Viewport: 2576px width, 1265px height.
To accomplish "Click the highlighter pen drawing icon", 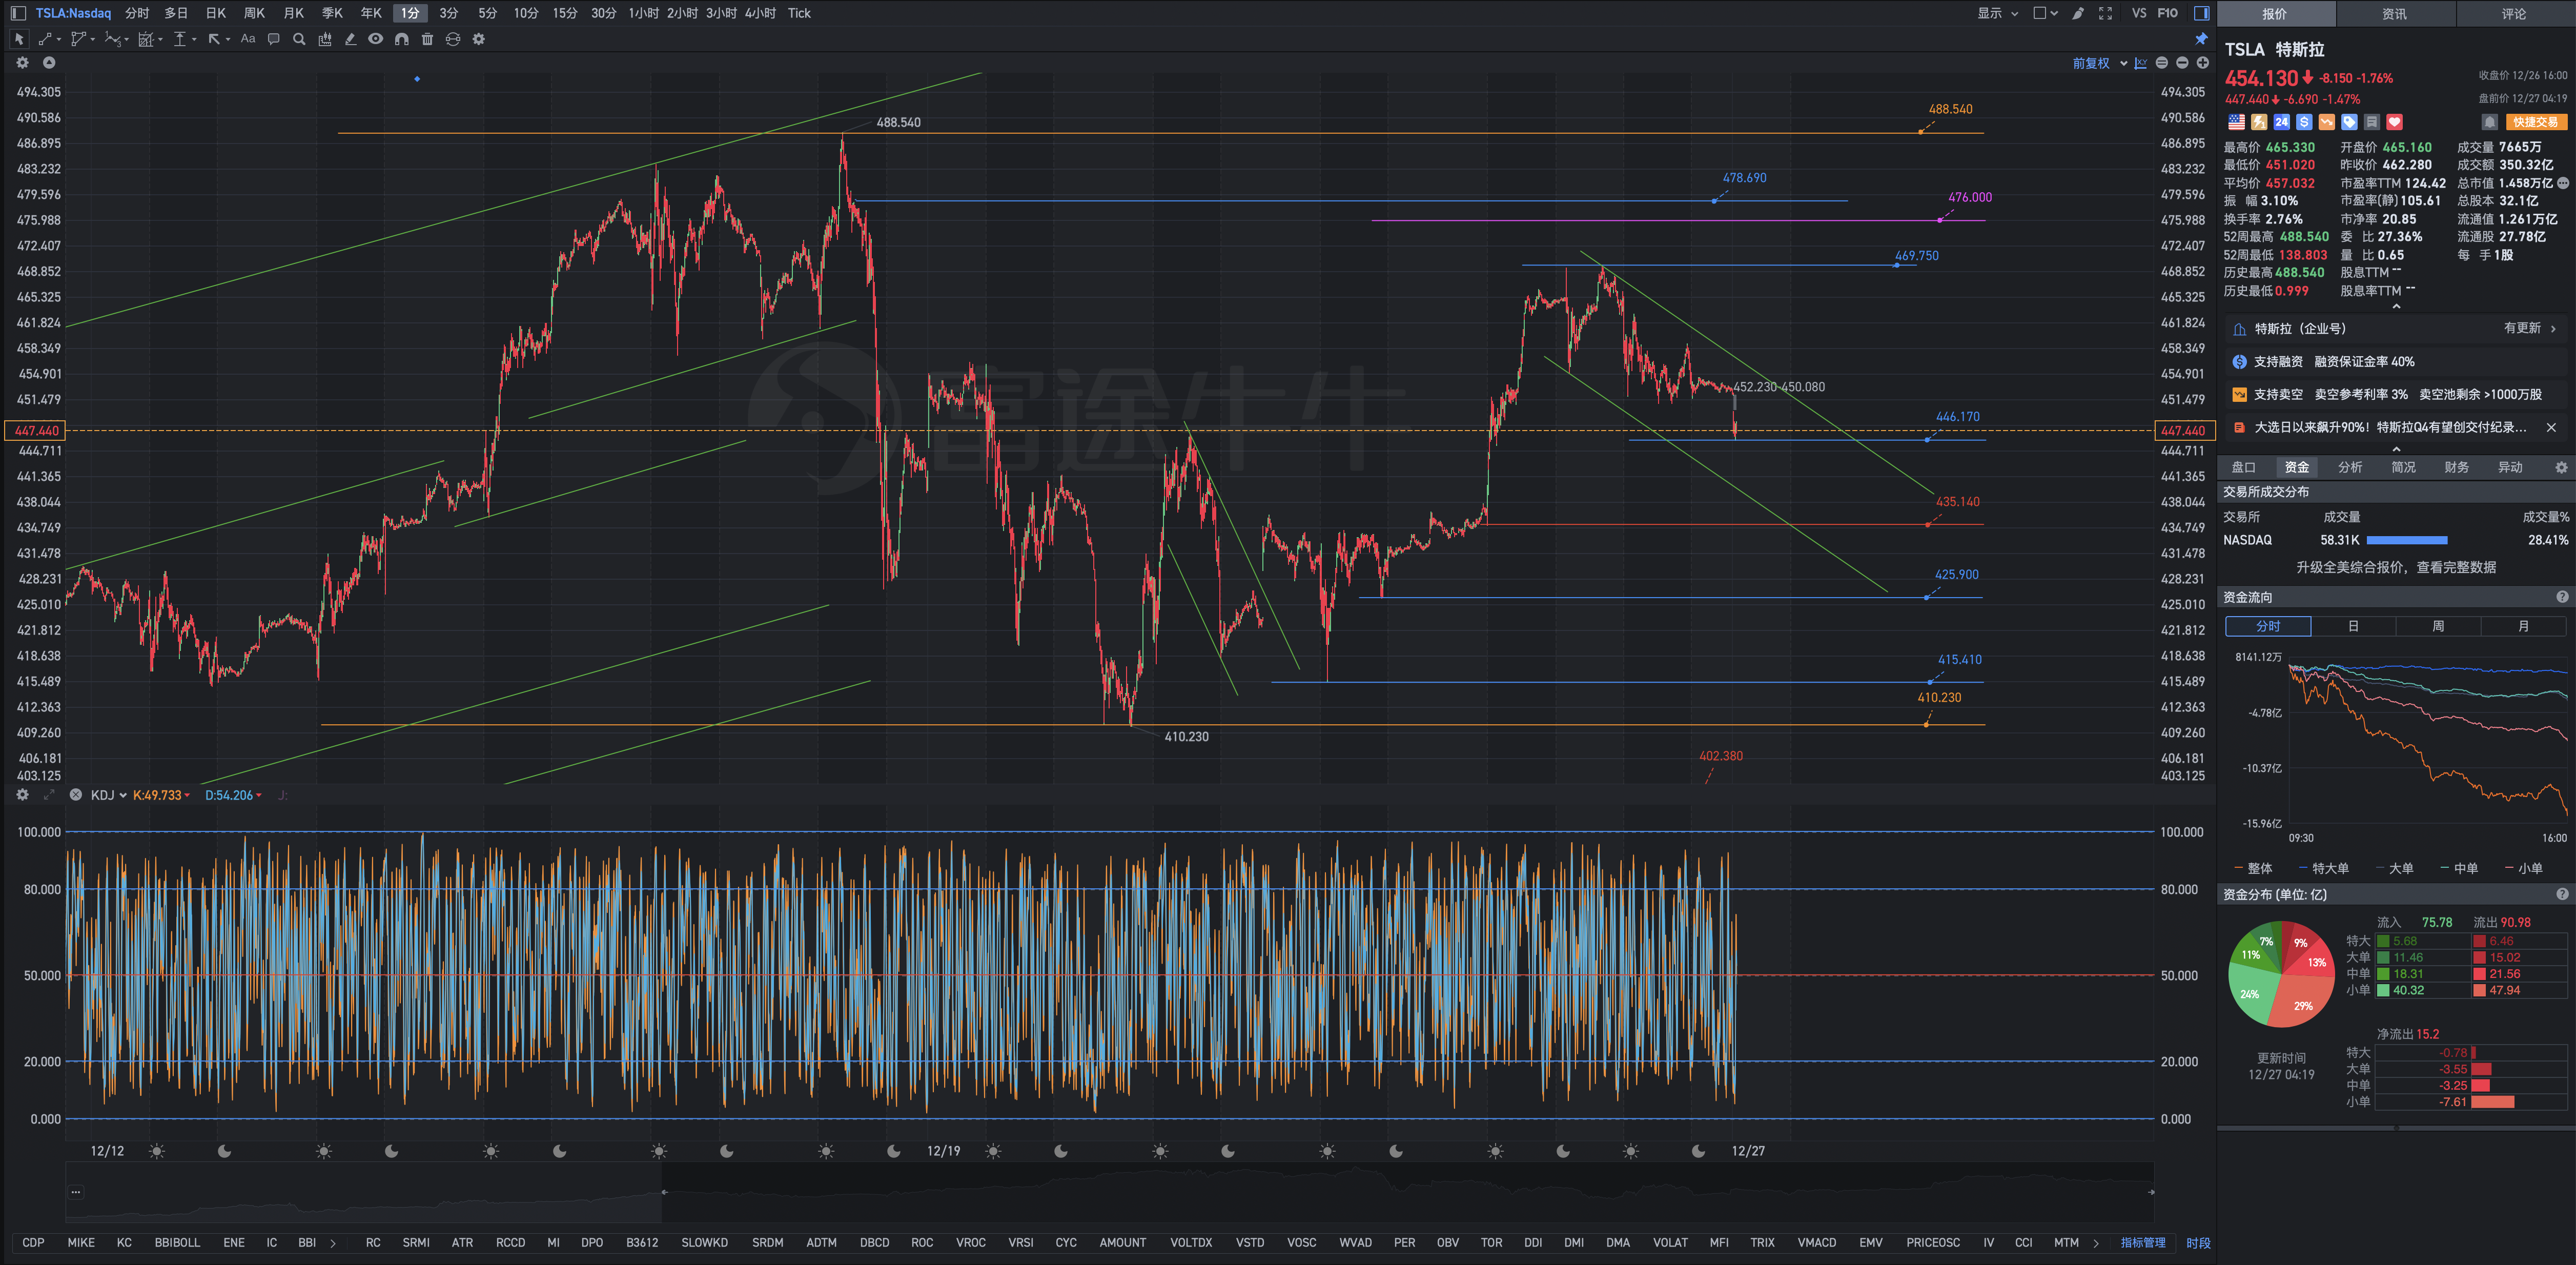I will click(350, 39).
